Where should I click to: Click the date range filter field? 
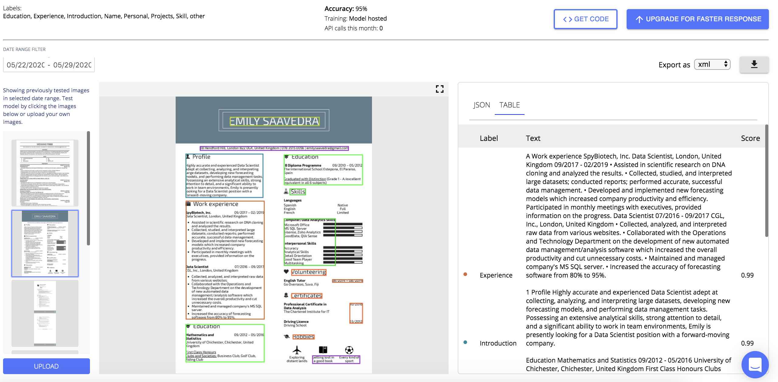[x=49, y=65]
